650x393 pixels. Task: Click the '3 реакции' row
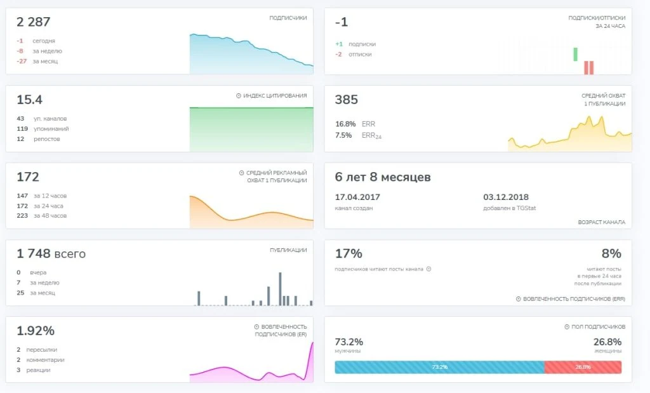(x=34, y=370)
